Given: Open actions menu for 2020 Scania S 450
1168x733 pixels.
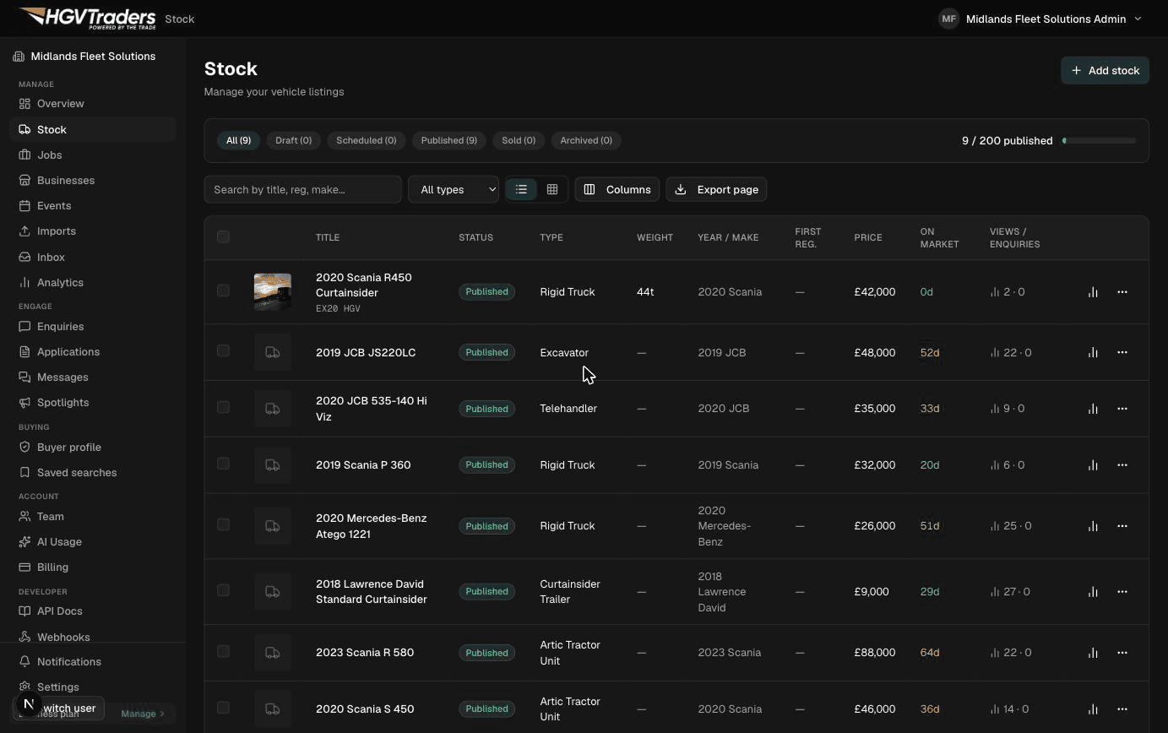Looking at the screenshot, I should (1122, 709).
